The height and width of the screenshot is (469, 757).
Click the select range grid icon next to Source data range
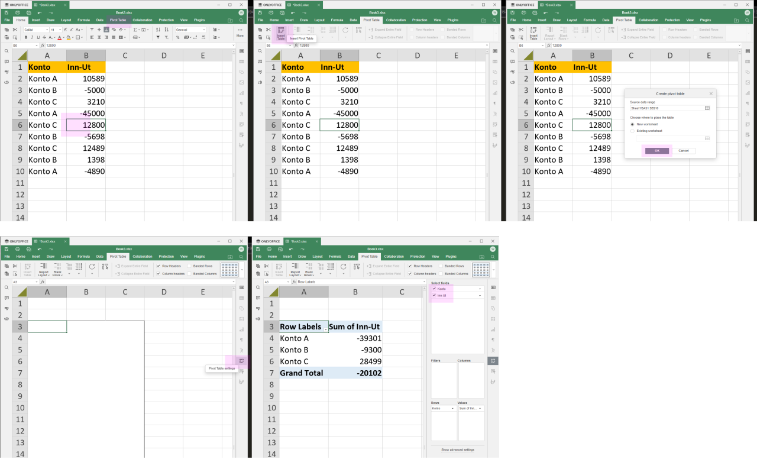707,108
